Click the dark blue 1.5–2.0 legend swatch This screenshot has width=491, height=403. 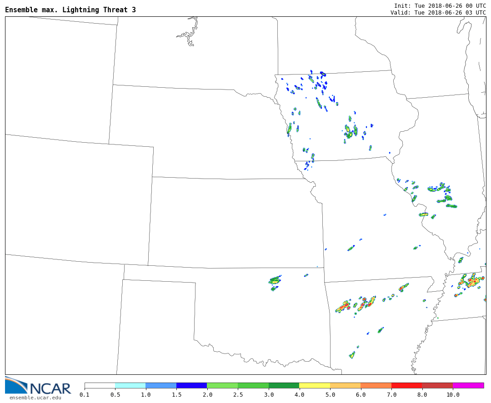point(191,385)
